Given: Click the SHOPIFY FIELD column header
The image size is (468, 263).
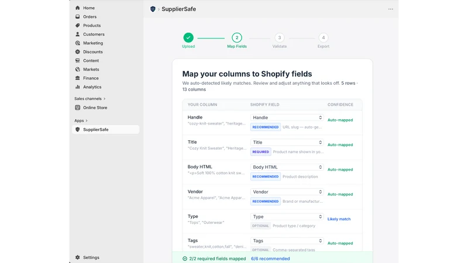Looking at the screenshot, I should click(x=264, y=105).
